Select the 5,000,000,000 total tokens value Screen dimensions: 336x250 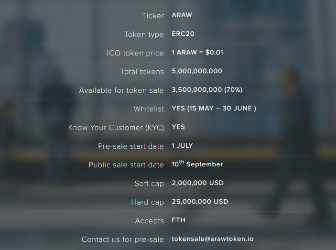tap(197, 71)
